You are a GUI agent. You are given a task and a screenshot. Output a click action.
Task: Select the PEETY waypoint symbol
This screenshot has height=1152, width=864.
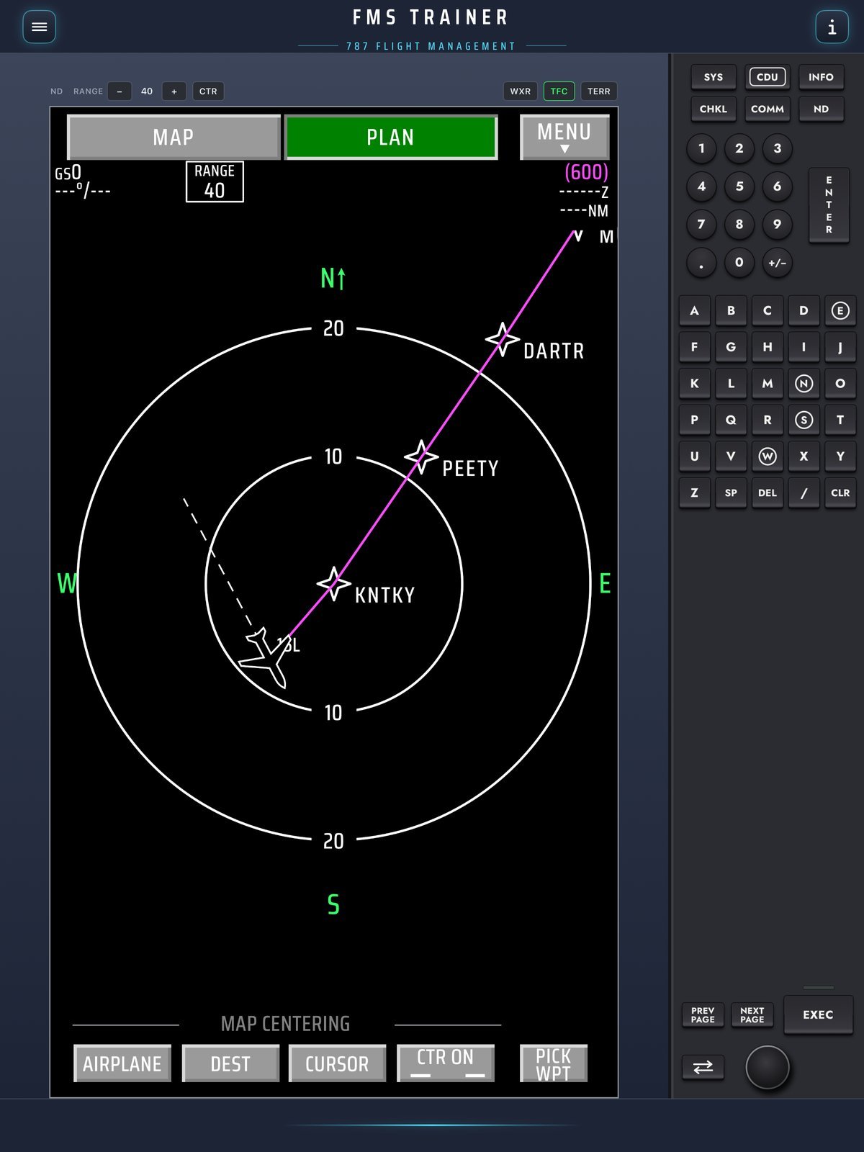[x=421, y=457]
